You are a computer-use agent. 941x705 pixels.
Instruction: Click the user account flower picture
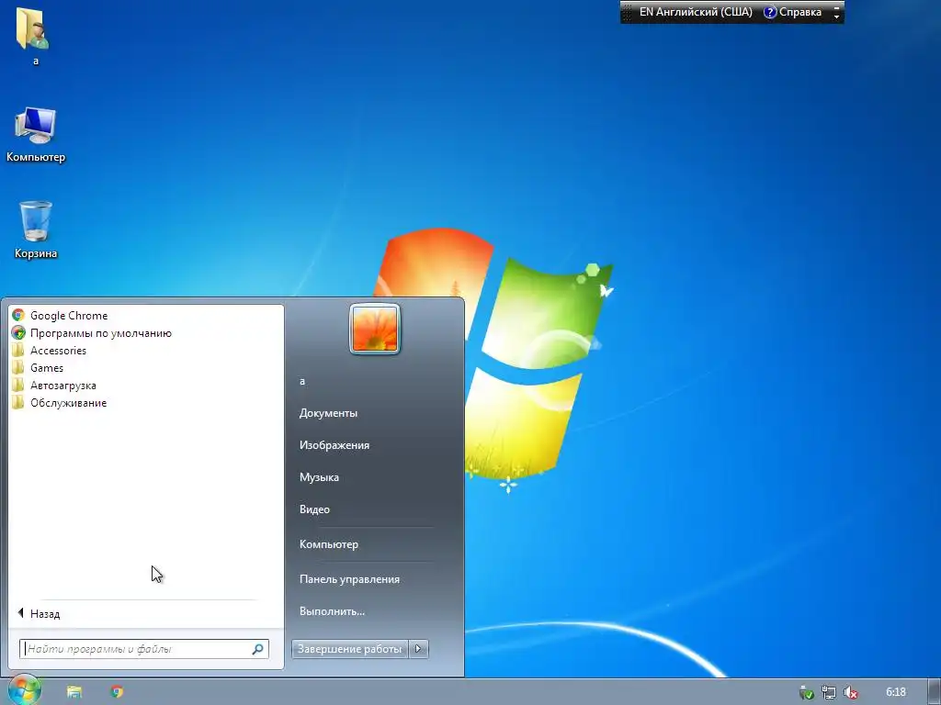click(375, 330)
